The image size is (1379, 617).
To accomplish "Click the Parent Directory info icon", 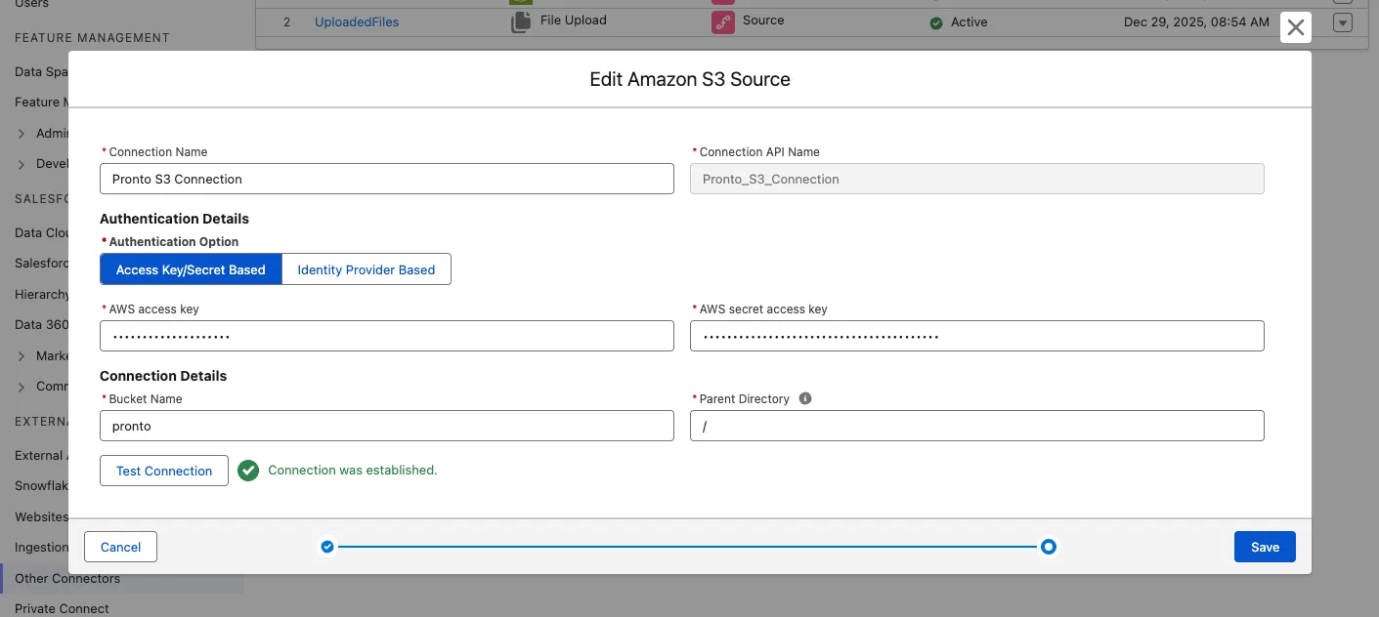I will click(805, 398).
